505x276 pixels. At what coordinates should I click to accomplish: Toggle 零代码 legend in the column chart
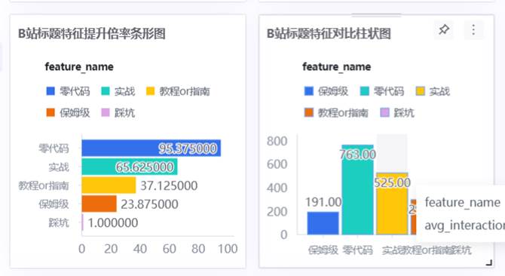pyautogui.click(x=382, y=91)
